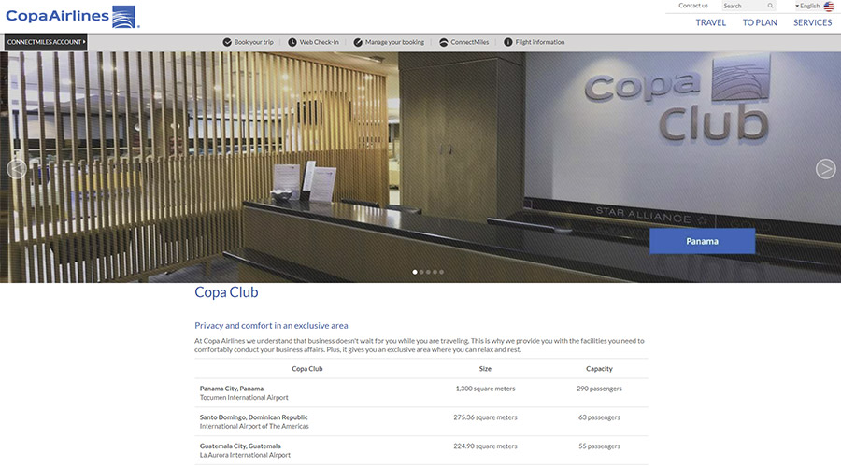Click '63 passengers' cell
The image size is (841, 467).
[x=599, y=417]
